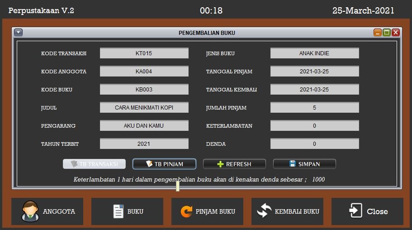Minimize the Pengembalian Buku window
412x230 pixels.
(377, 33)
